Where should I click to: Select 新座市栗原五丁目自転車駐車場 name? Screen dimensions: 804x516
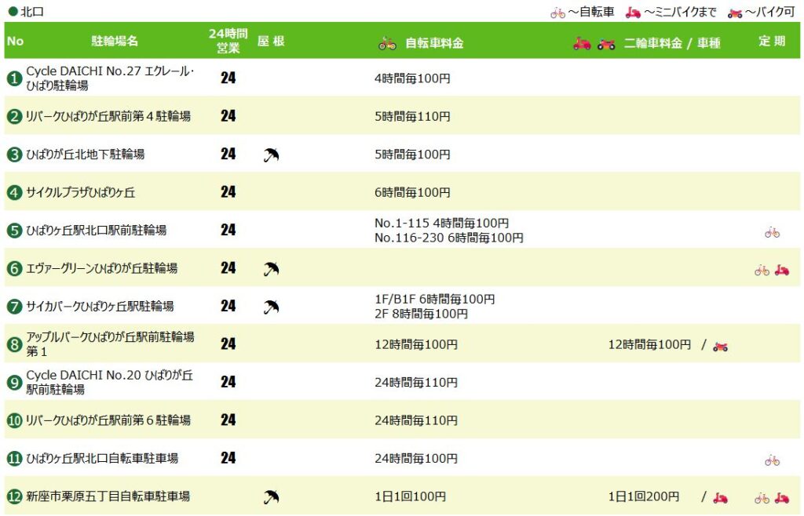[108, 496]
